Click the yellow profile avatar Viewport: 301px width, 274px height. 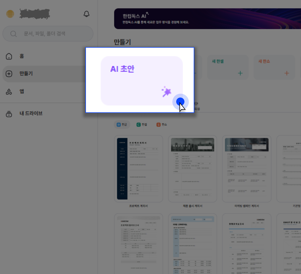point(10,14)
